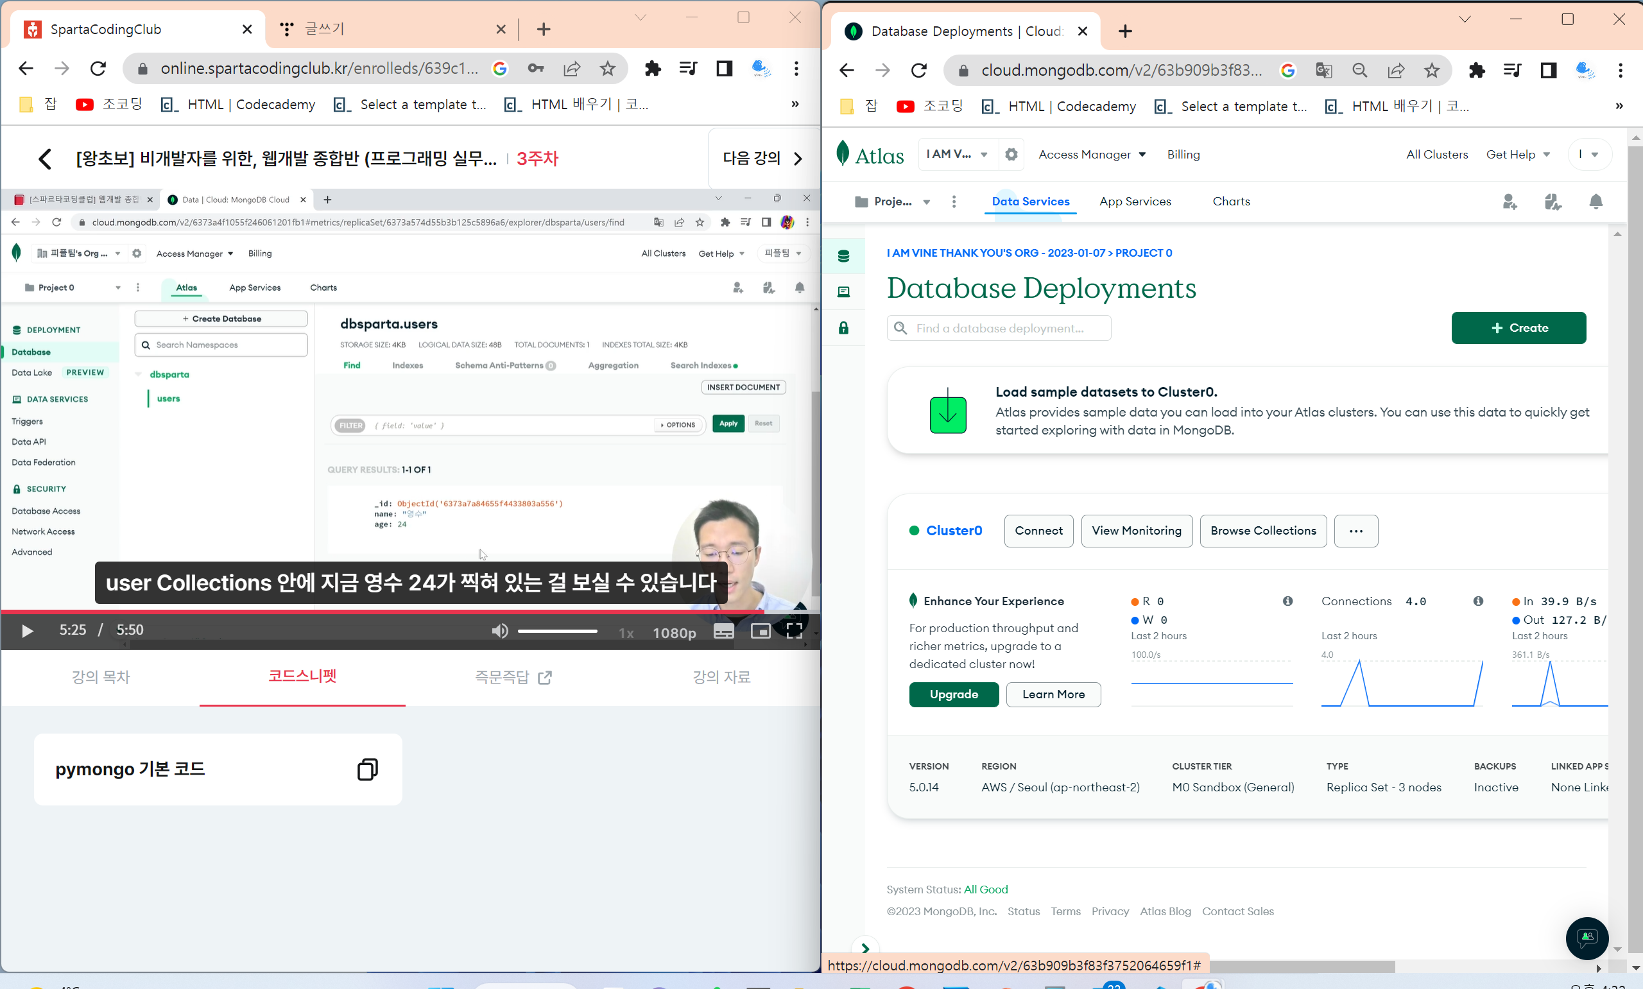1643x989 pixels.
Task: Toggle subtitles on the lecture video
Action: tap(723, 631)
